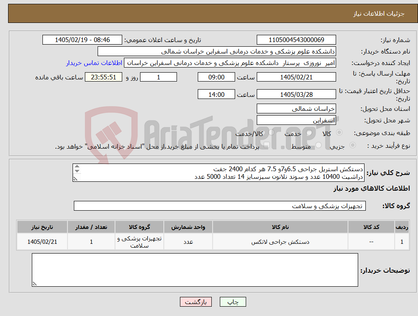Select the جزیی purchase type radio
Screen dimensions: 418x316
(x=352, y=145)
